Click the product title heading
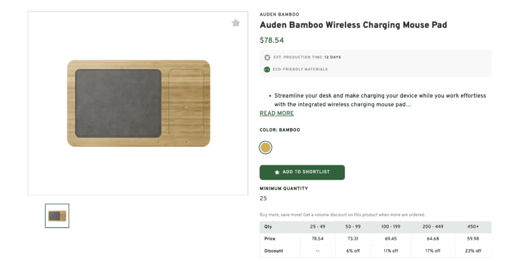 pos(353,25)
